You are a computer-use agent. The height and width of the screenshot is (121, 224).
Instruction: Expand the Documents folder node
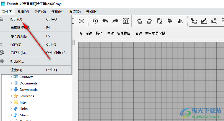pyautogui.click(x=11, y=83)
